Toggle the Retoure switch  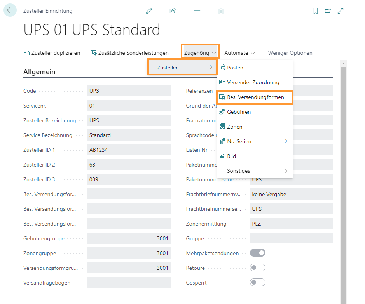click(258, 268)
